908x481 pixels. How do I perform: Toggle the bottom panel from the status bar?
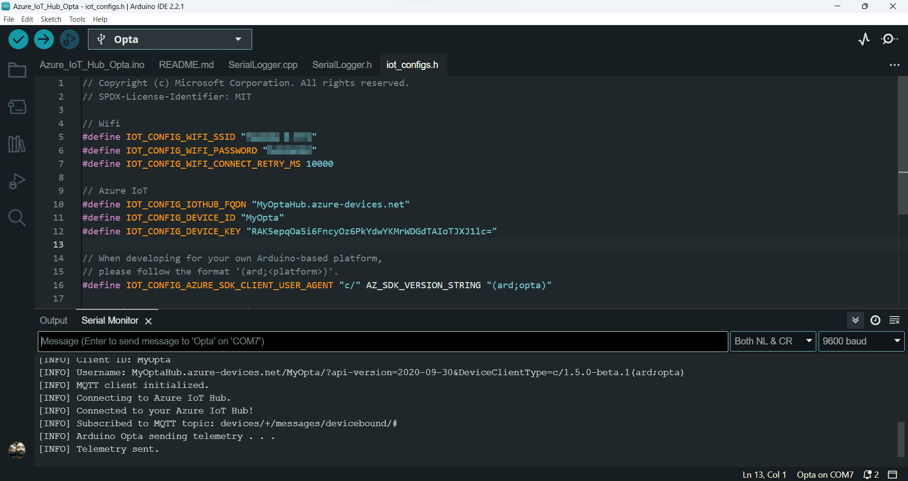[892, 474]
